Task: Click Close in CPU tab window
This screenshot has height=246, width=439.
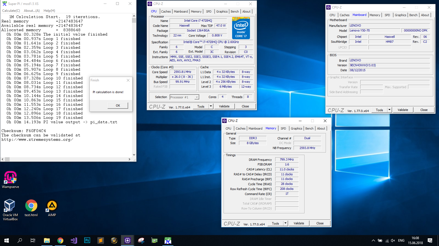Action: (x=245, y=106)
